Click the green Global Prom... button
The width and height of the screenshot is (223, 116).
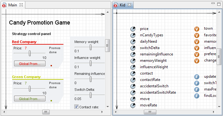[30, 99]
